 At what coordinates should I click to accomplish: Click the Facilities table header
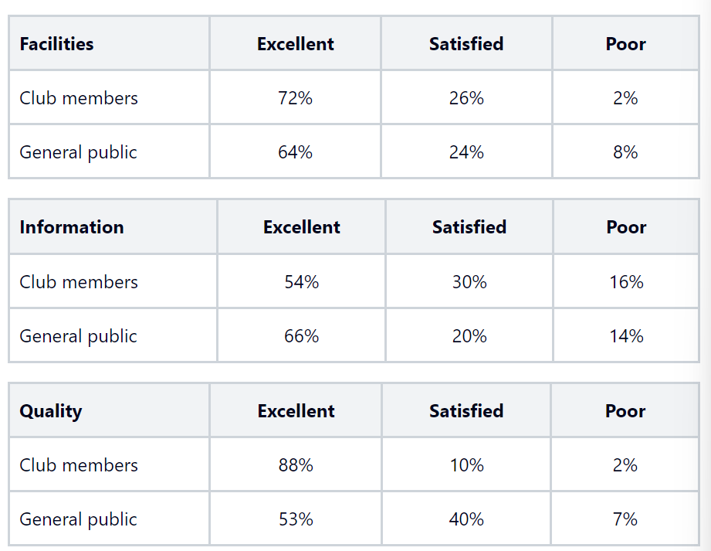[56, 44]
